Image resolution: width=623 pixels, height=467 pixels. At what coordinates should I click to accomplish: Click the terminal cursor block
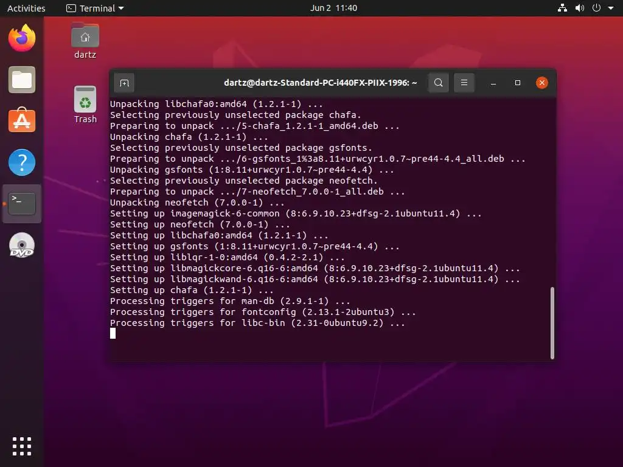coord(113,334)
